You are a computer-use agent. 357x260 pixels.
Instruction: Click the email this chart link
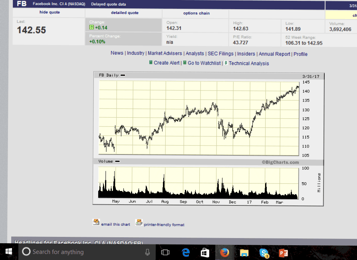click(116, 225)
